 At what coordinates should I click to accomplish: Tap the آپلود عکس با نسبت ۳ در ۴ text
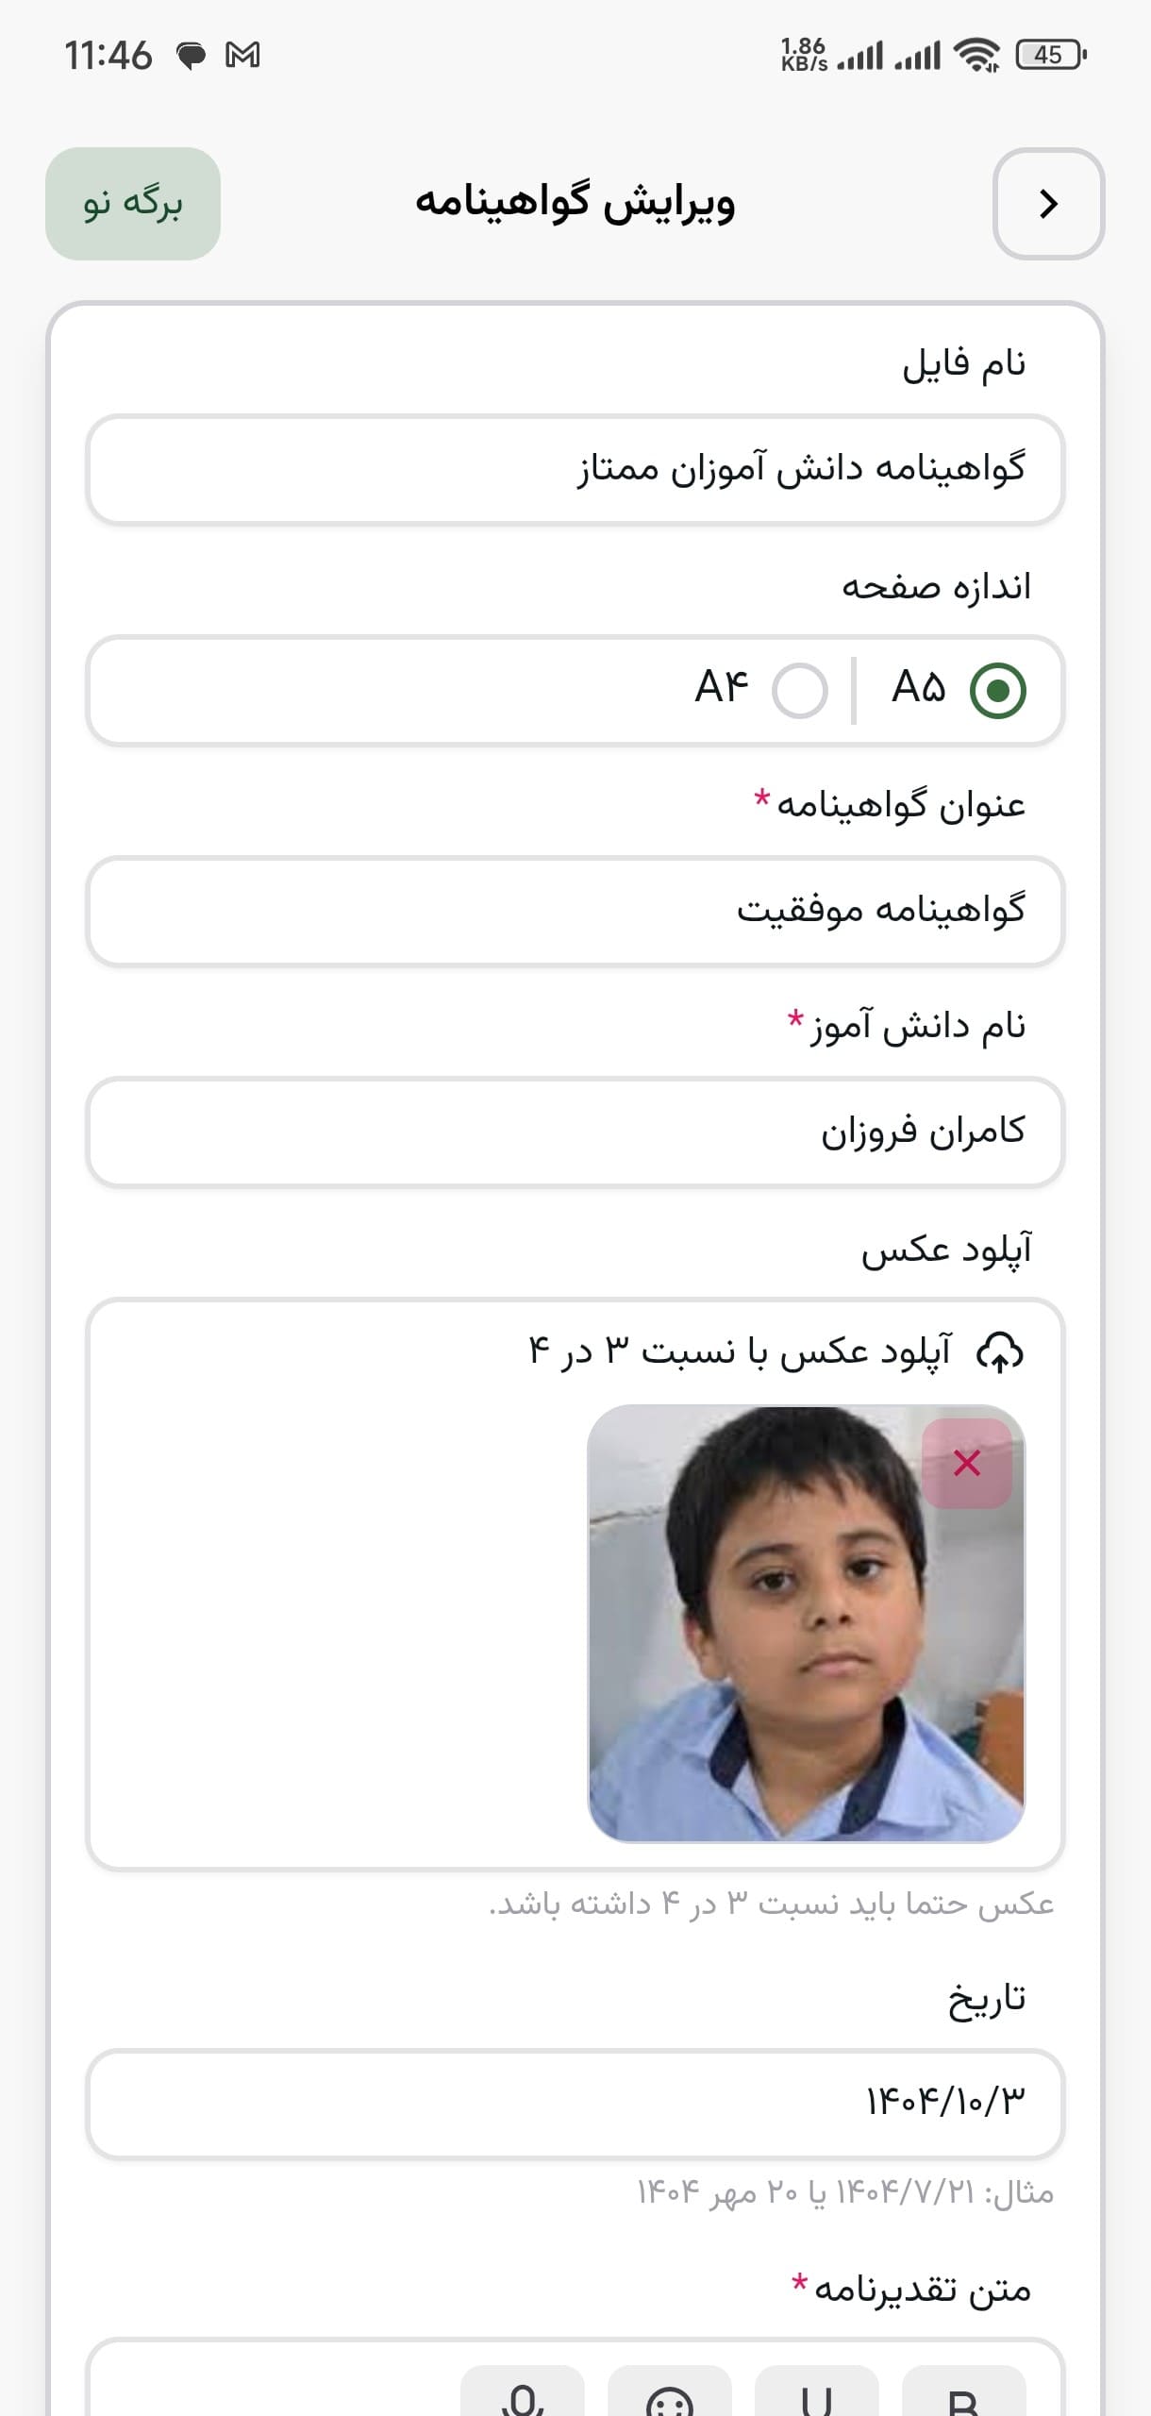point(741,1352)
